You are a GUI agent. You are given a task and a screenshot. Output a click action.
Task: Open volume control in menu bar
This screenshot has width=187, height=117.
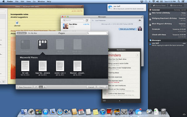[x=157, y=2]
